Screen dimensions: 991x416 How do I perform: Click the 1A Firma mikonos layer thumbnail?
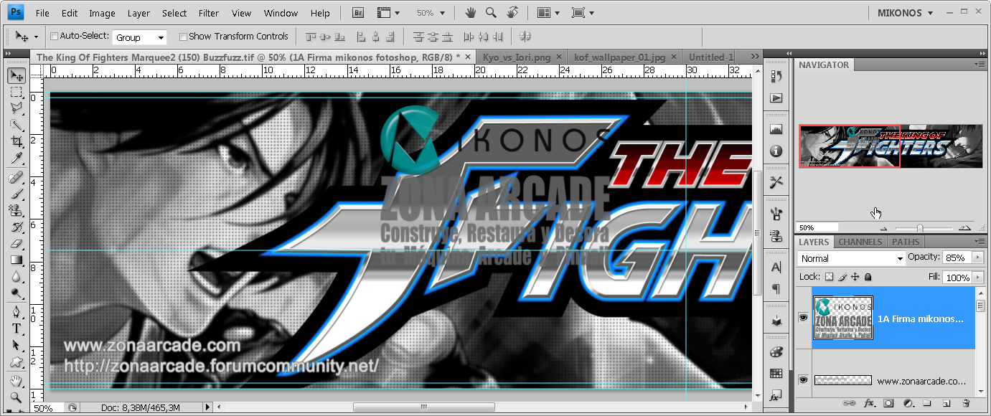843,318
